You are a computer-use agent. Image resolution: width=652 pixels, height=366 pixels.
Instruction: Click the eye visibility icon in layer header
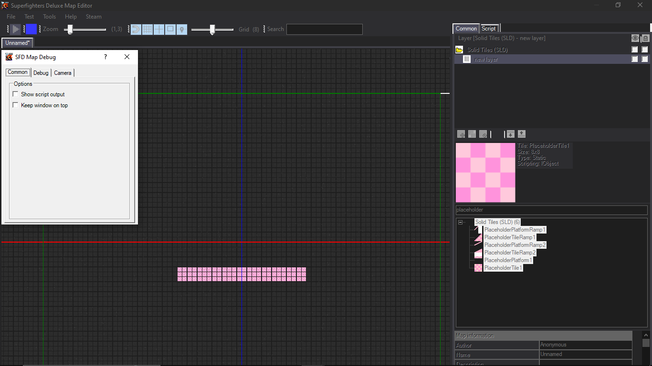(x=635, y=38)
